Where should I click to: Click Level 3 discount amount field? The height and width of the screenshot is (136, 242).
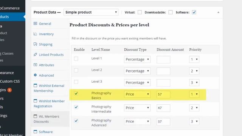(x=163, y=83)
